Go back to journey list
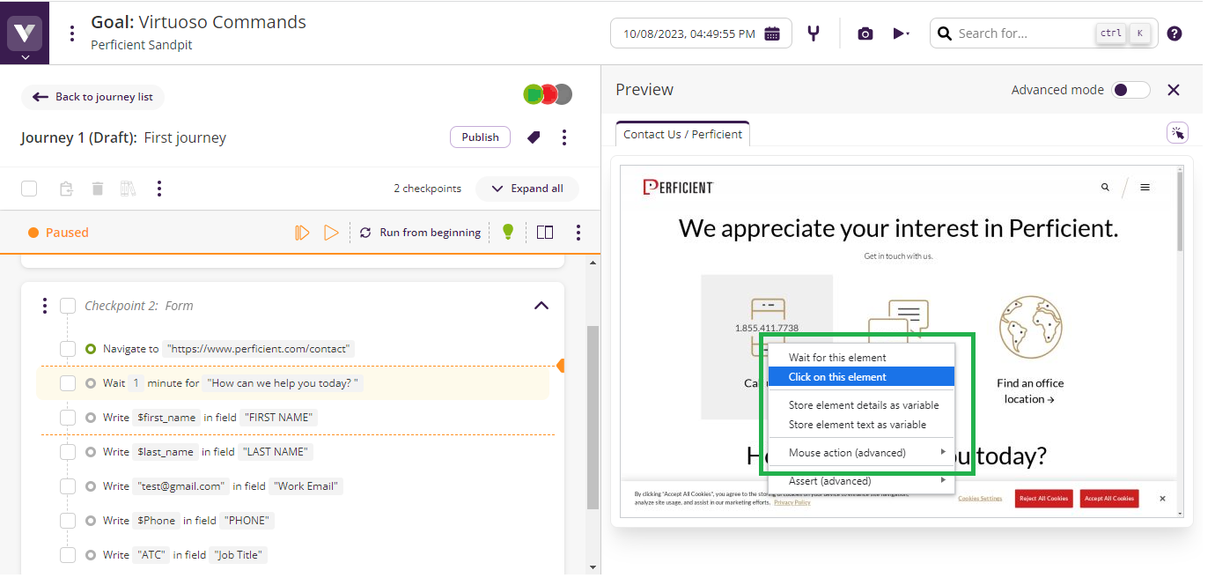 (x=92, y=97)
